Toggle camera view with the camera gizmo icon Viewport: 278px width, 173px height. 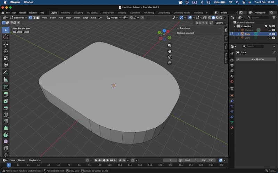click(170, 57)
